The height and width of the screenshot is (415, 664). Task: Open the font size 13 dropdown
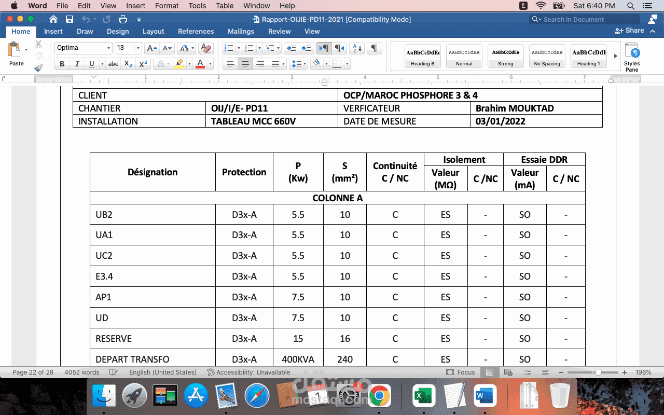(138, 48)
